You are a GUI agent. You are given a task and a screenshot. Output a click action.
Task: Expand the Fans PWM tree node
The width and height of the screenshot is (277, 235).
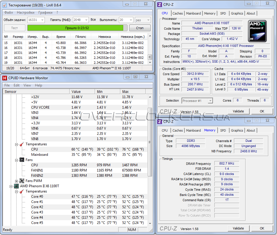[x=17, y=181]
